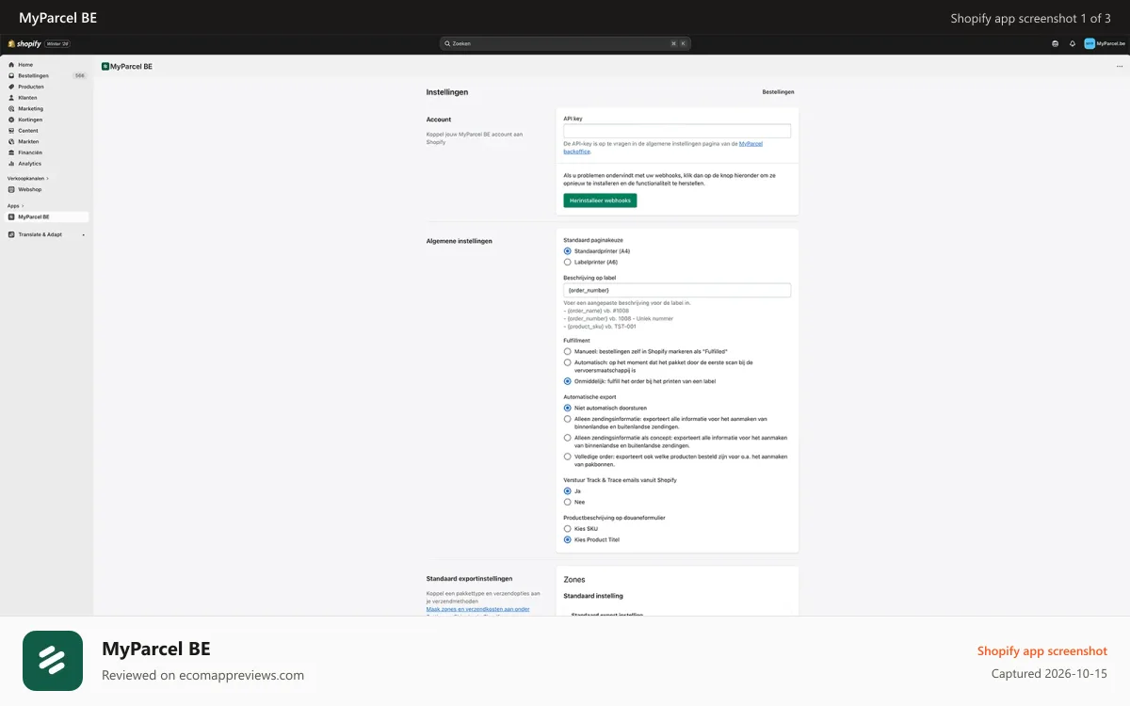Viewport: 1130px width, 706px height.
Task: Choose Onmiddellijk fulfill bij printen label
Action: (567, 381)
